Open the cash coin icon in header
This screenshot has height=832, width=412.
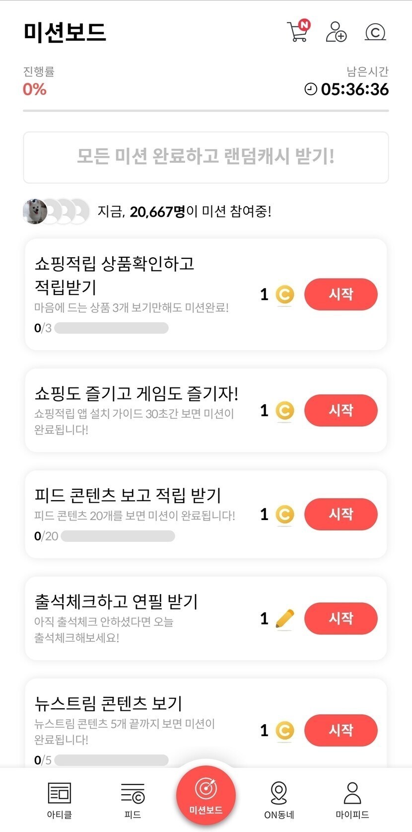[375, 32]
